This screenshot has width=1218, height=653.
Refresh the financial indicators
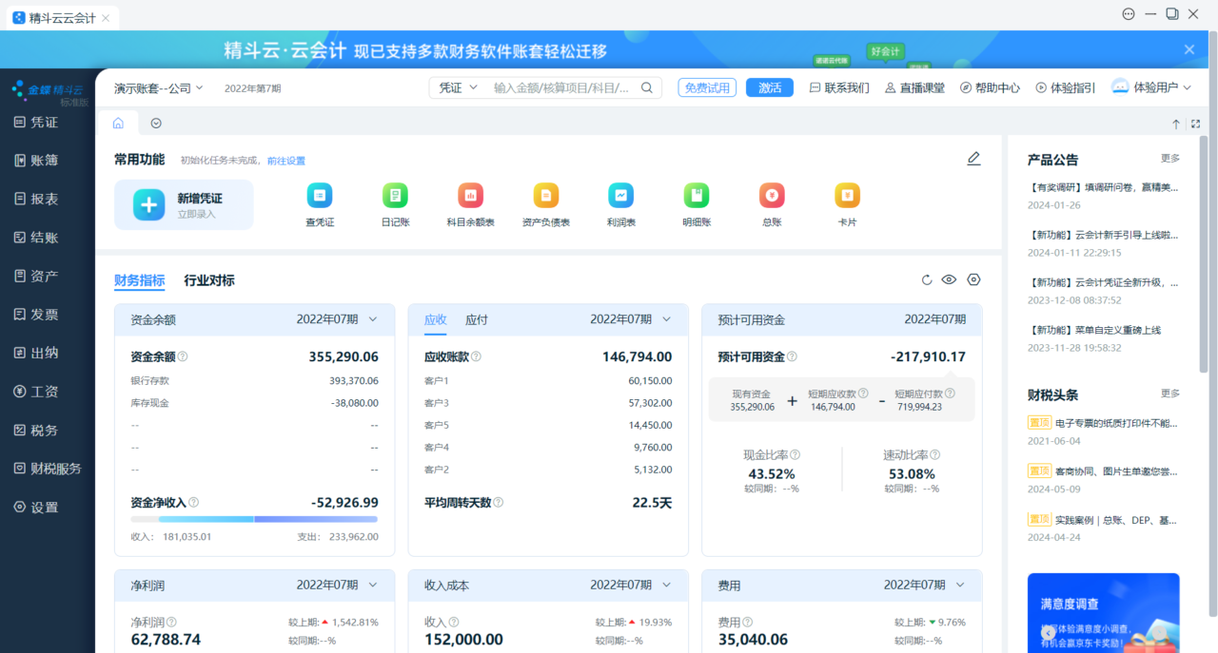(927, 279)
